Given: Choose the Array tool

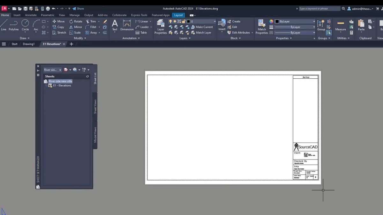Looking at the screenshot, I should pos(91,32).
